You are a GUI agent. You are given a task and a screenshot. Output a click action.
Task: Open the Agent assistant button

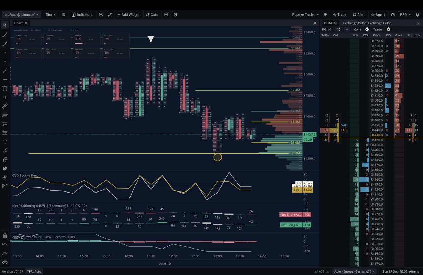(x=378, y=14)
